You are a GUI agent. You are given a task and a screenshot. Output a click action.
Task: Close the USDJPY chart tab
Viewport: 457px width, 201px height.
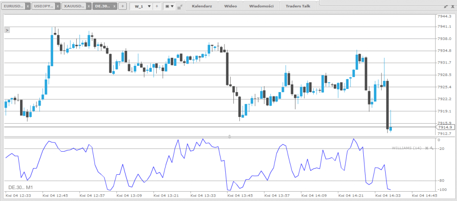(58, 7)
